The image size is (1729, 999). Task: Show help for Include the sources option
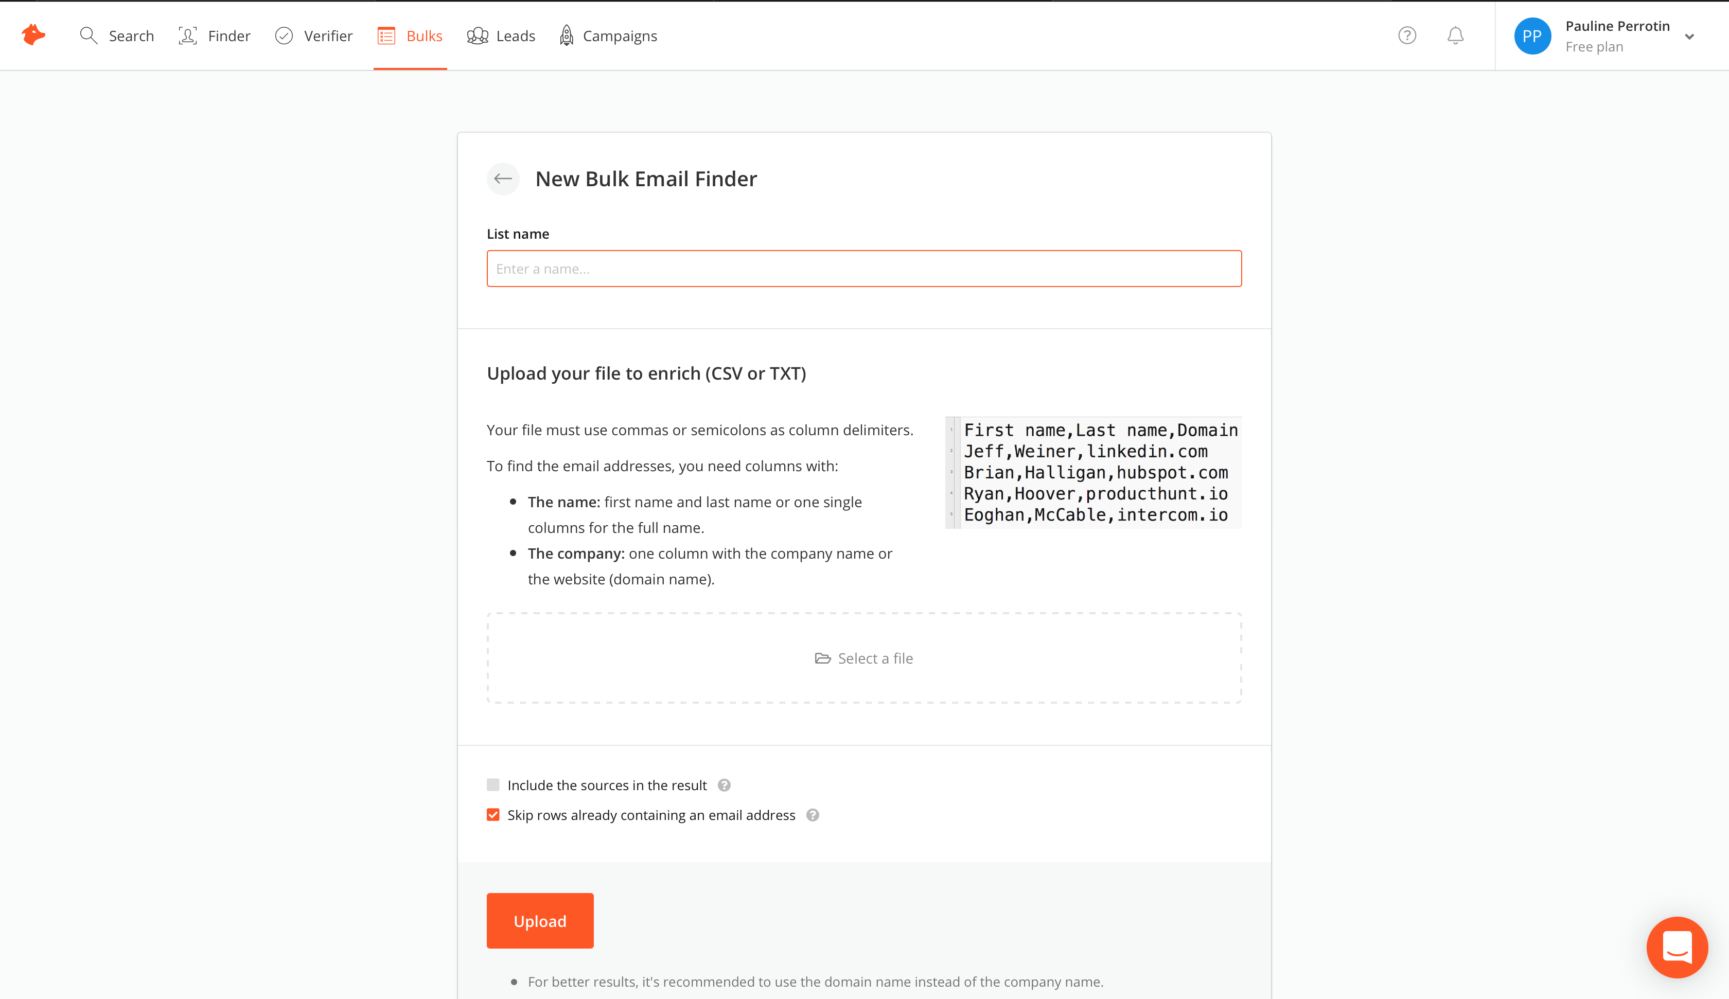(x=724, y=785)
